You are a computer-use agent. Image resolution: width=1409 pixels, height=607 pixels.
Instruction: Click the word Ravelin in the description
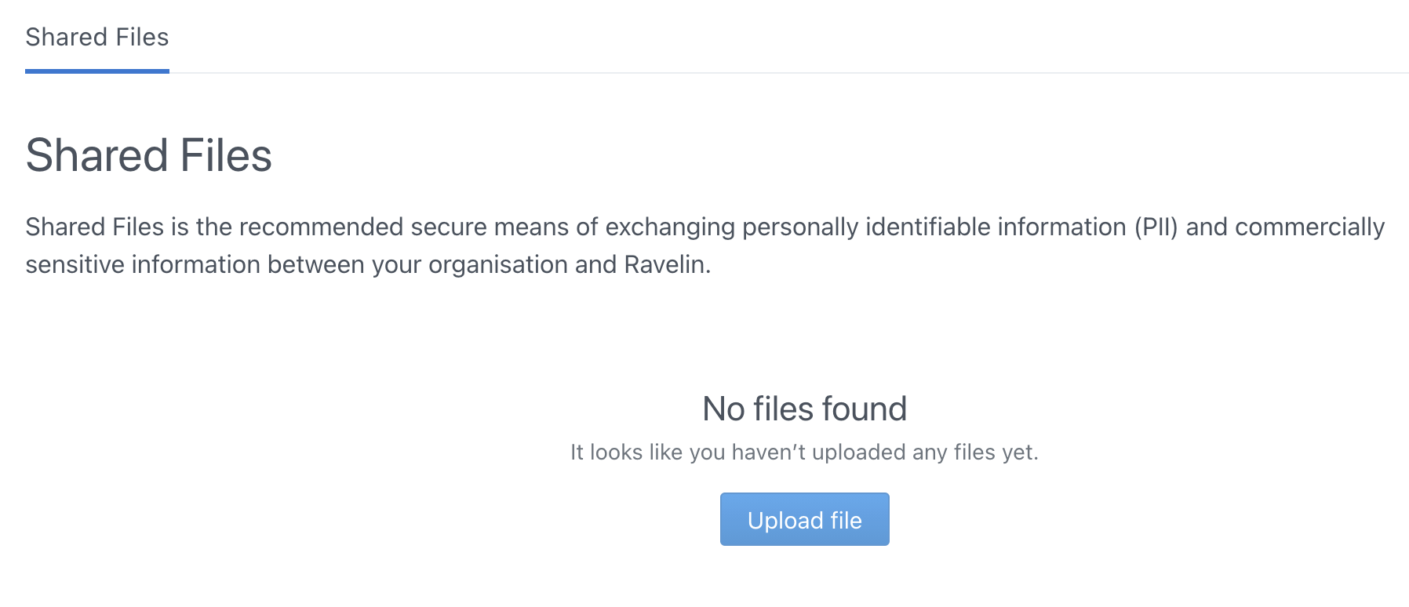coord(666,265)
